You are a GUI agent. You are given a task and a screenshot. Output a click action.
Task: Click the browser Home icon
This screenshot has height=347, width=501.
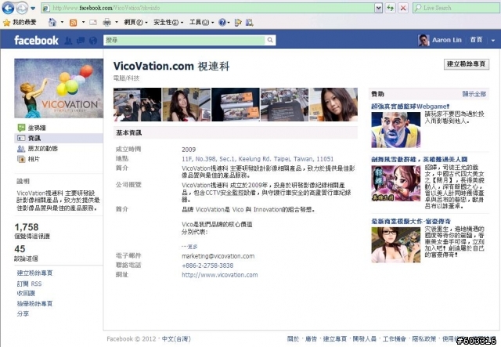pyautogui.click(x=52, y=23)
